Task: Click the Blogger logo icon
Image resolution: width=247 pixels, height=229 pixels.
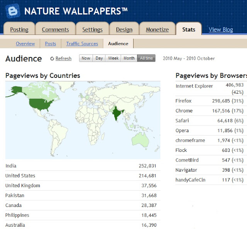Action: click(x=13, y=11)
